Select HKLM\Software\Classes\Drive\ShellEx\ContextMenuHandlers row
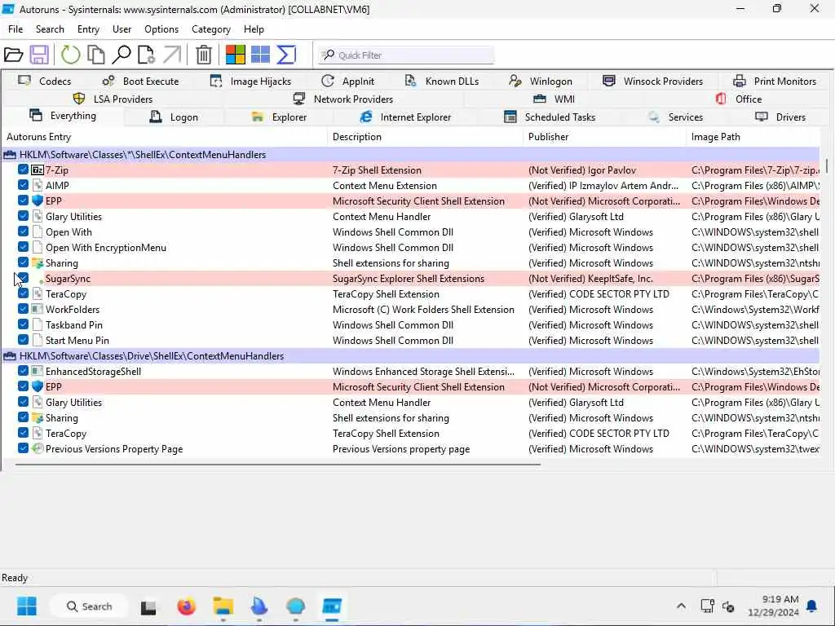 click(x=411, y=356)
